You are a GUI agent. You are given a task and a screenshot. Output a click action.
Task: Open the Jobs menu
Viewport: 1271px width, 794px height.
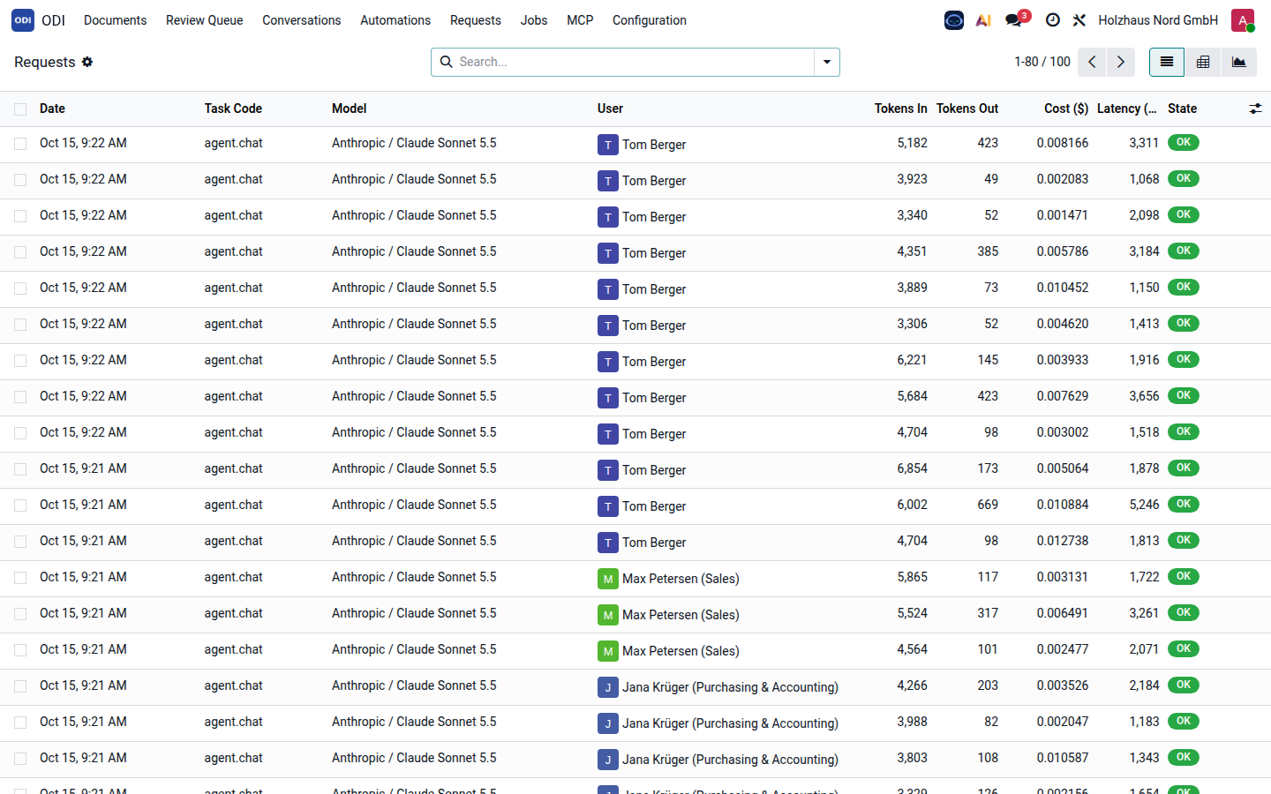534,20
